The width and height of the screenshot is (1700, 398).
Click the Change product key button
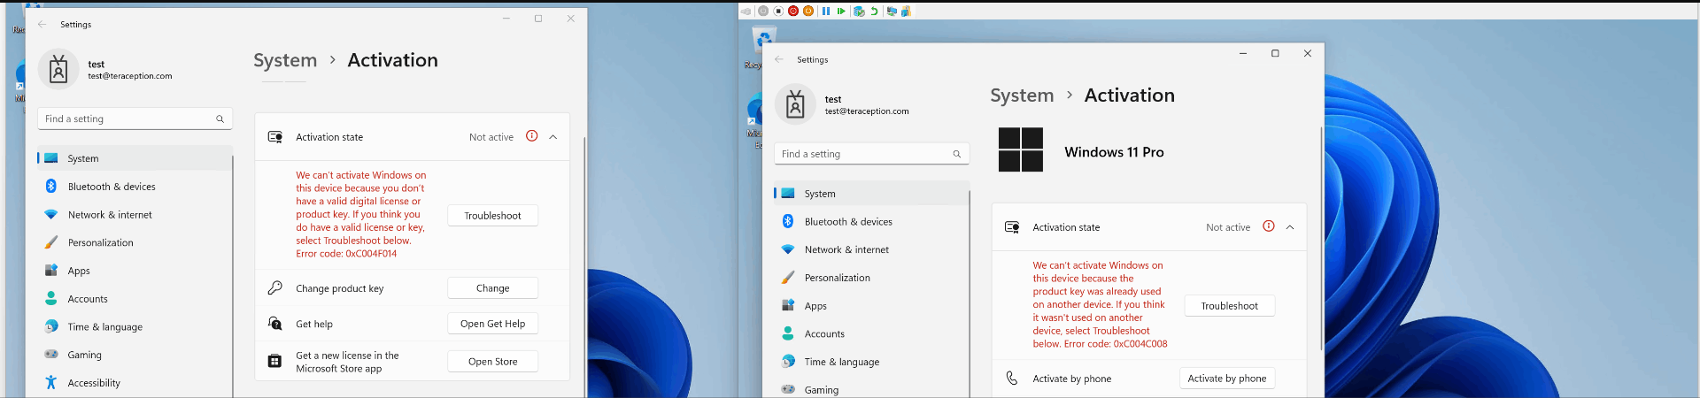coord(492,288)
